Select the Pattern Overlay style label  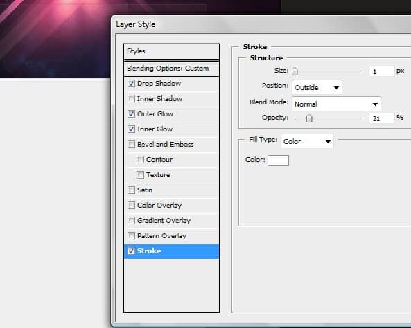(161, 236)
